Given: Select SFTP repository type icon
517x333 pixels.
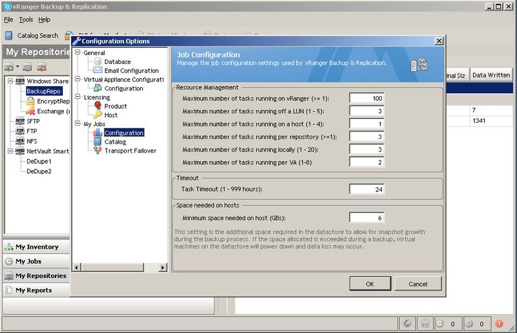Looking at the screenshot, I should tap(20, 121).
